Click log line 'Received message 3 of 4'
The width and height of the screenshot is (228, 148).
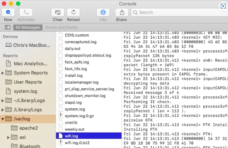coord(151,92)
